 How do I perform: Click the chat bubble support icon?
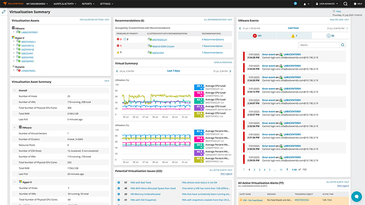point(356,196)
